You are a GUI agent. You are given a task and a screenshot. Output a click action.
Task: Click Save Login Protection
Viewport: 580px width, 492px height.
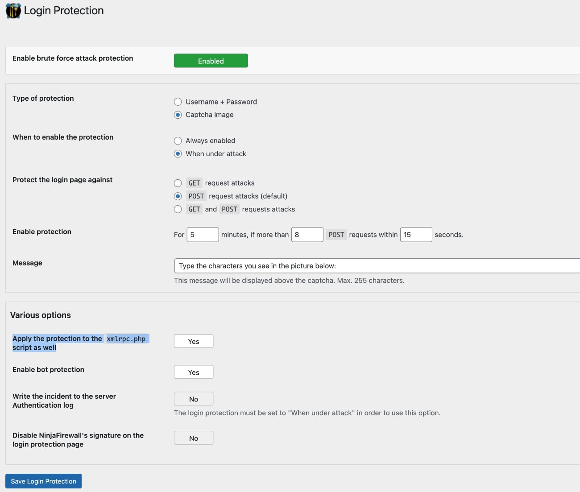43,481
